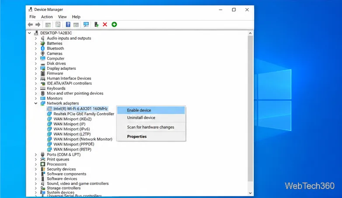This screenshot has width=342, height=198.
Task: Expand the Audio inputs and outputs category
Action: 36,38
